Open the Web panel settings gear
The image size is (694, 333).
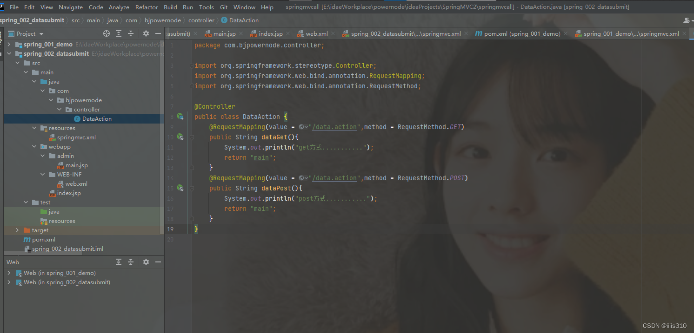[x=146, y=262]
